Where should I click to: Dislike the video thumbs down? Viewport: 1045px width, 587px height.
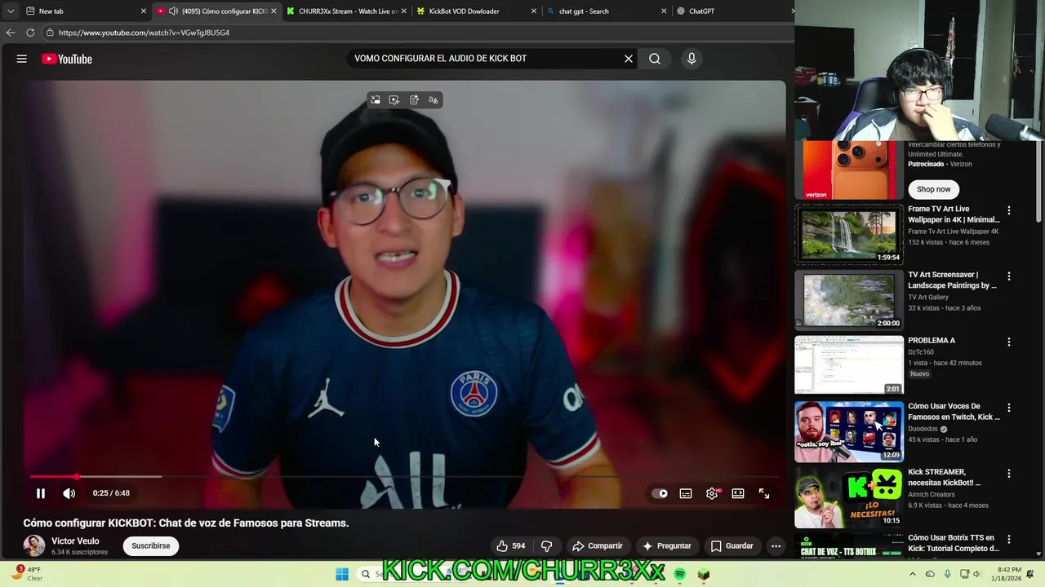coord(547,545)
